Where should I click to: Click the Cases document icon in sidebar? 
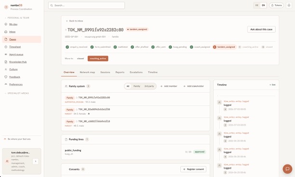pos(6,39)
